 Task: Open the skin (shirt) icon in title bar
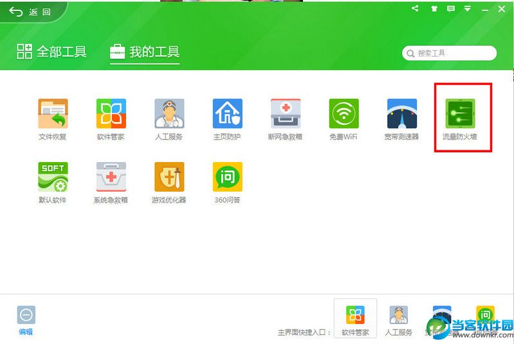pyautogui.click(x=434, y=9)
